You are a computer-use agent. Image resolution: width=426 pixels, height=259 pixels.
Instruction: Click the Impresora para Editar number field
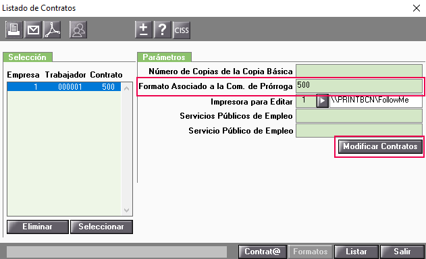[x=306, y=100]
